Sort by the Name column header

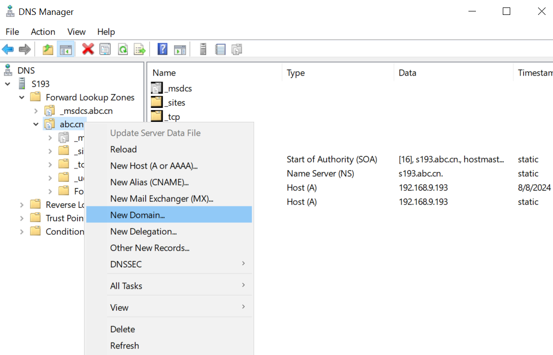(x=215, y=73)
